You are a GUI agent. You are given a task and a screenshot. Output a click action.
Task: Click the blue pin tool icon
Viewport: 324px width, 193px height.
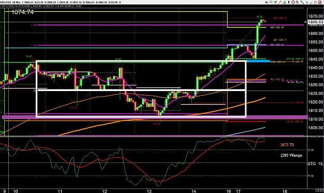pyautogui.click(x=307, y=2)
